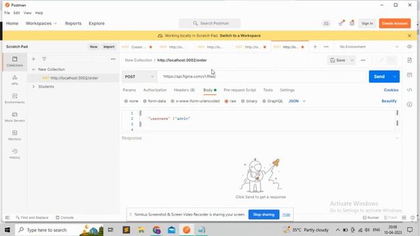Click the satellite capture requests icon
Viewport: 420px width, 236px height.
pos(341,24)
